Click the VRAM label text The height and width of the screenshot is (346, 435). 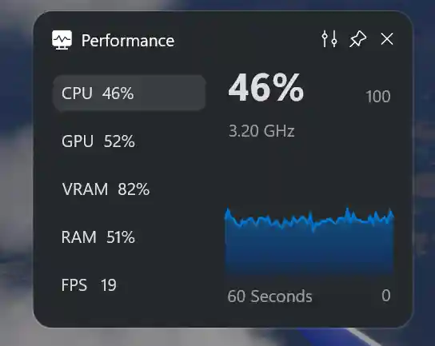[85, 189]
